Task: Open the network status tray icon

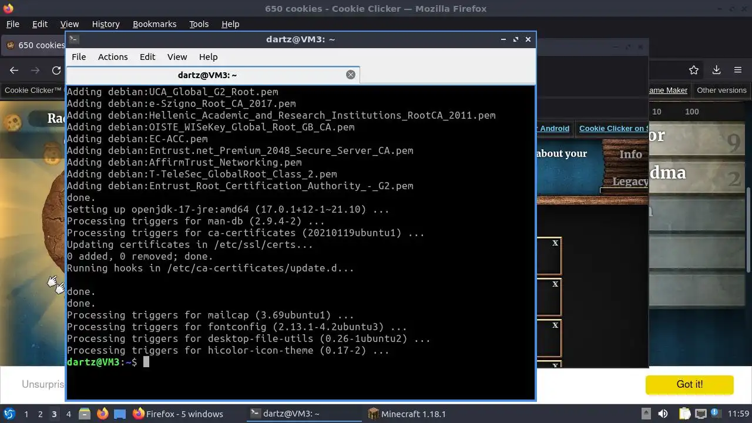Action: click(701, 414)
